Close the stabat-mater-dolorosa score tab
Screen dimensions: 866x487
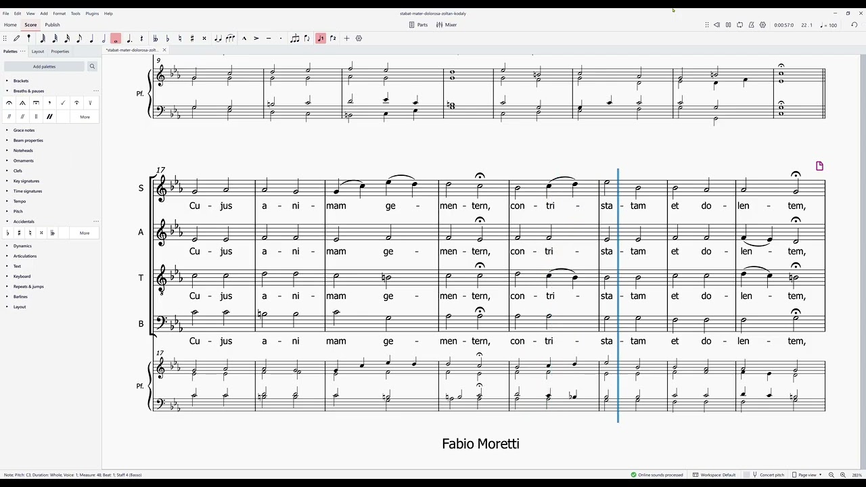[x=164, y=50]
